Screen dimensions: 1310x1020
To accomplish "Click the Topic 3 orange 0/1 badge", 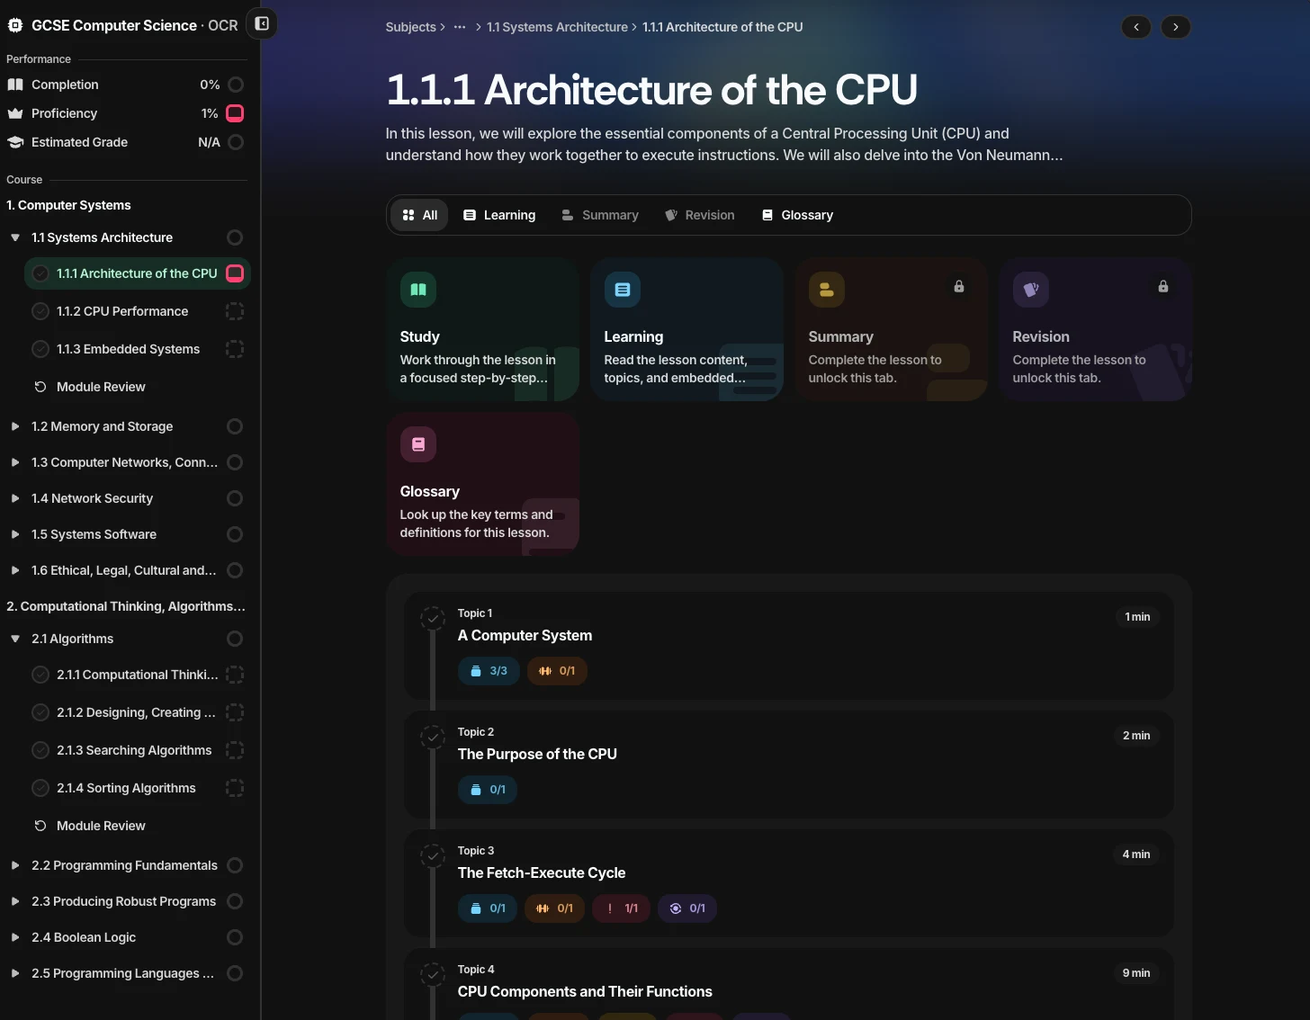I will [x=555, y=908].
